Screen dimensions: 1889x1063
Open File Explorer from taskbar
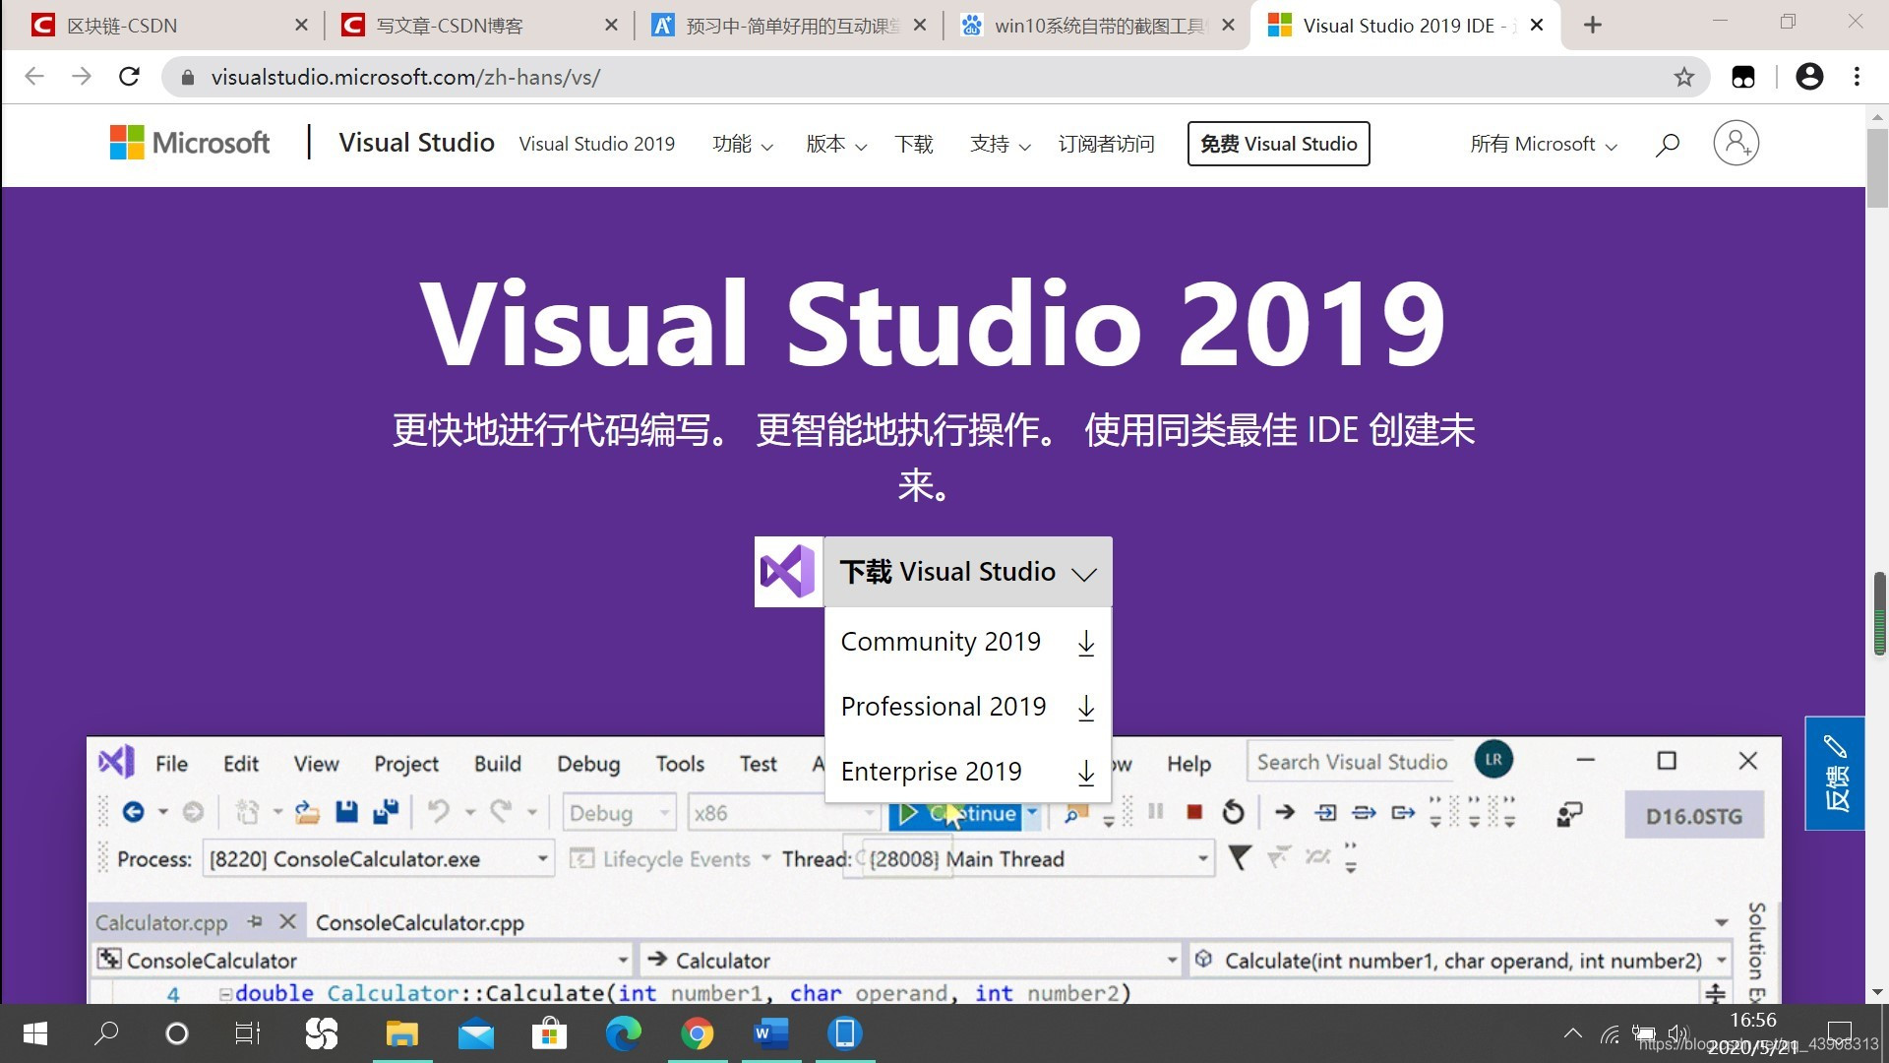click(x=401, y=1033)
